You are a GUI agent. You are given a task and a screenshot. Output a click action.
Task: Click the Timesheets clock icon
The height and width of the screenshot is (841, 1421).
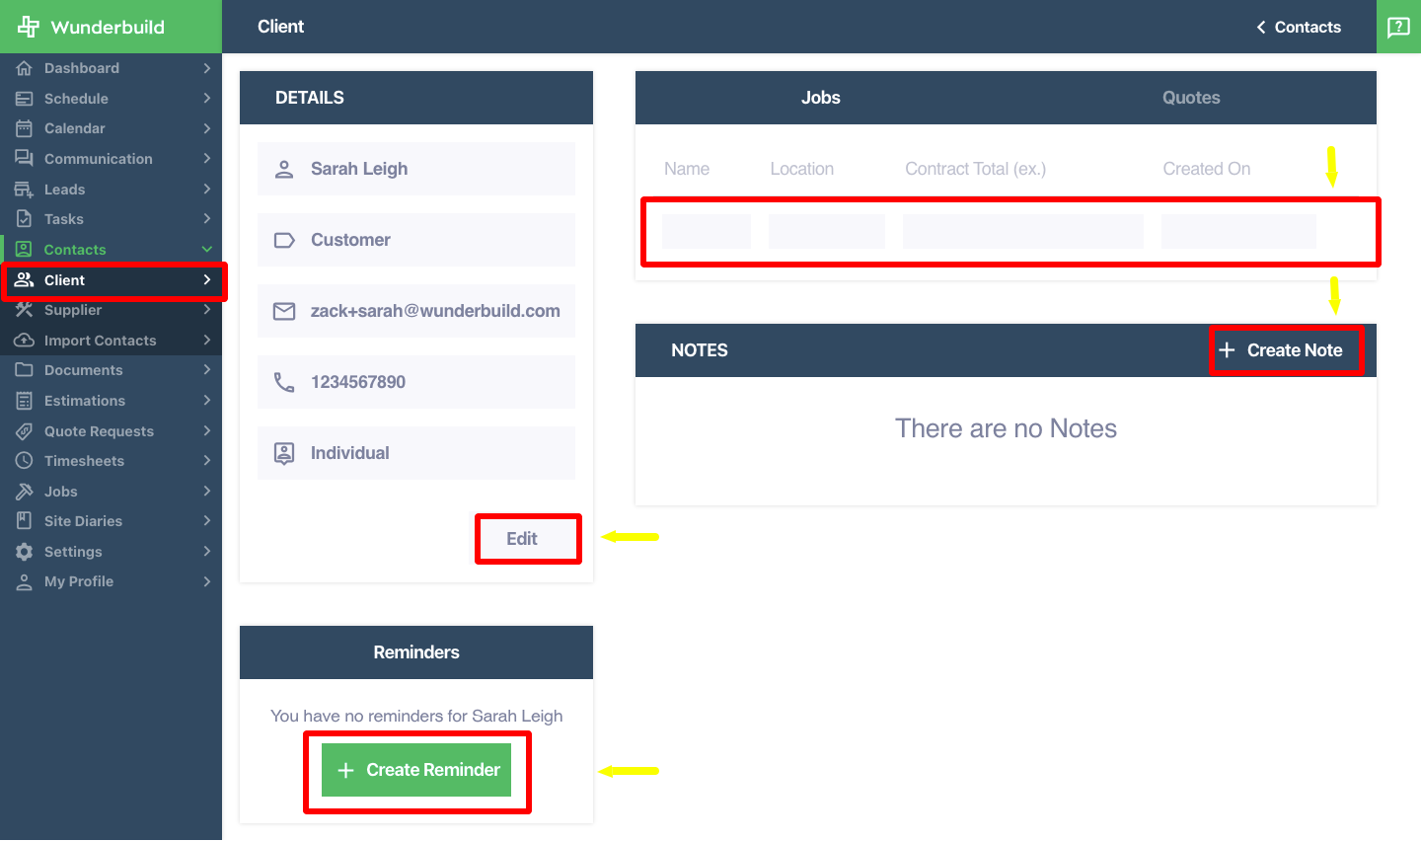coord(25,461)
